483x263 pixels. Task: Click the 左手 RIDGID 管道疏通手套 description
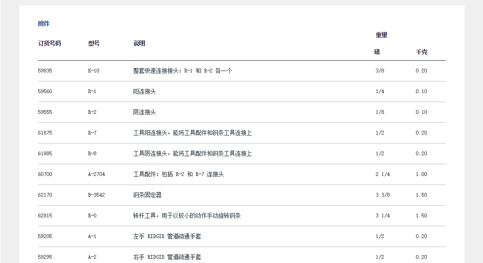[x=167, y=236]
